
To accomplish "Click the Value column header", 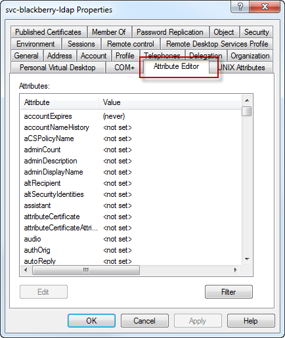I will click(x=170, y=102).
